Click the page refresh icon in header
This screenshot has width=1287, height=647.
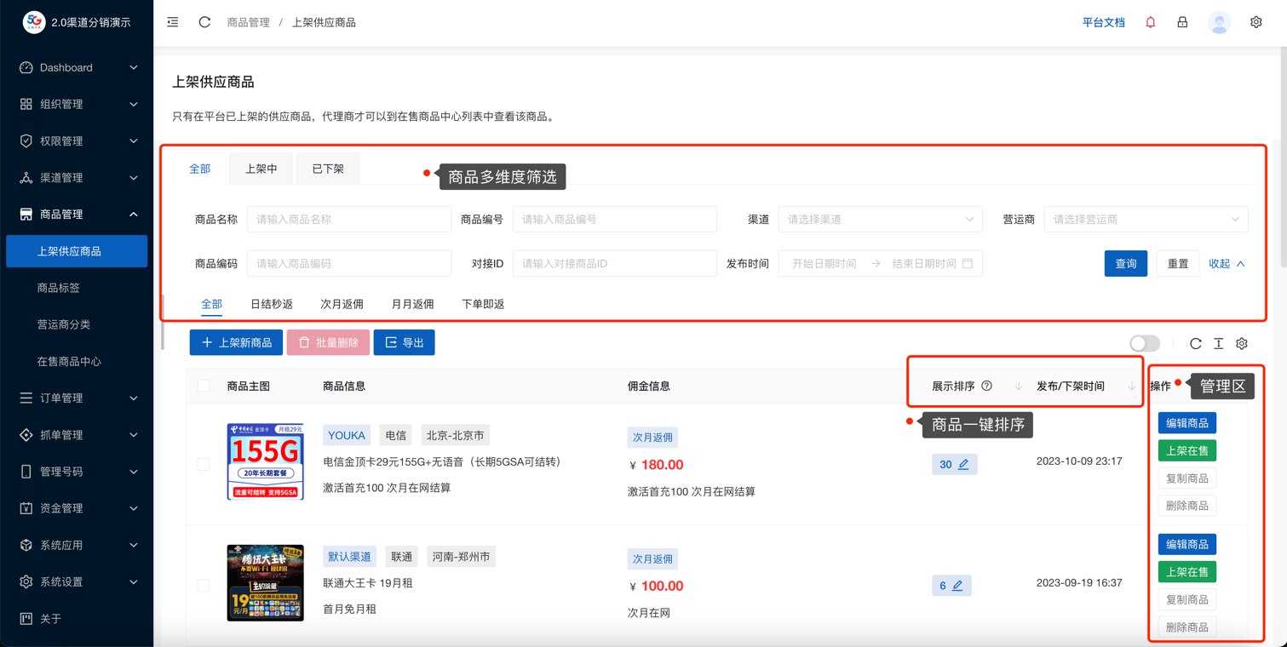click(204, 22)
